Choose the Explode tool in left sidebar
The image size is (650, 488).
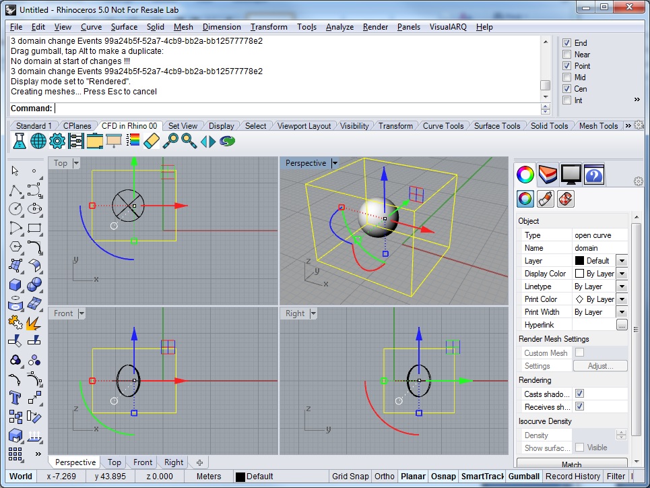34,322
